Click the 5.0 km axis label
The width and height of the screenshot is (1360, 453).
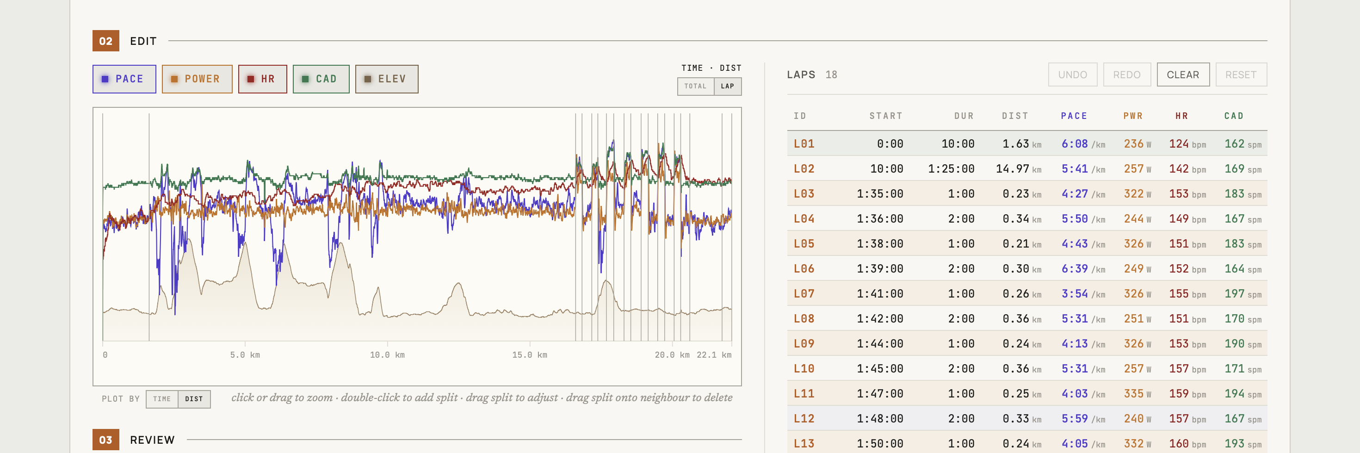pos(245,355)
